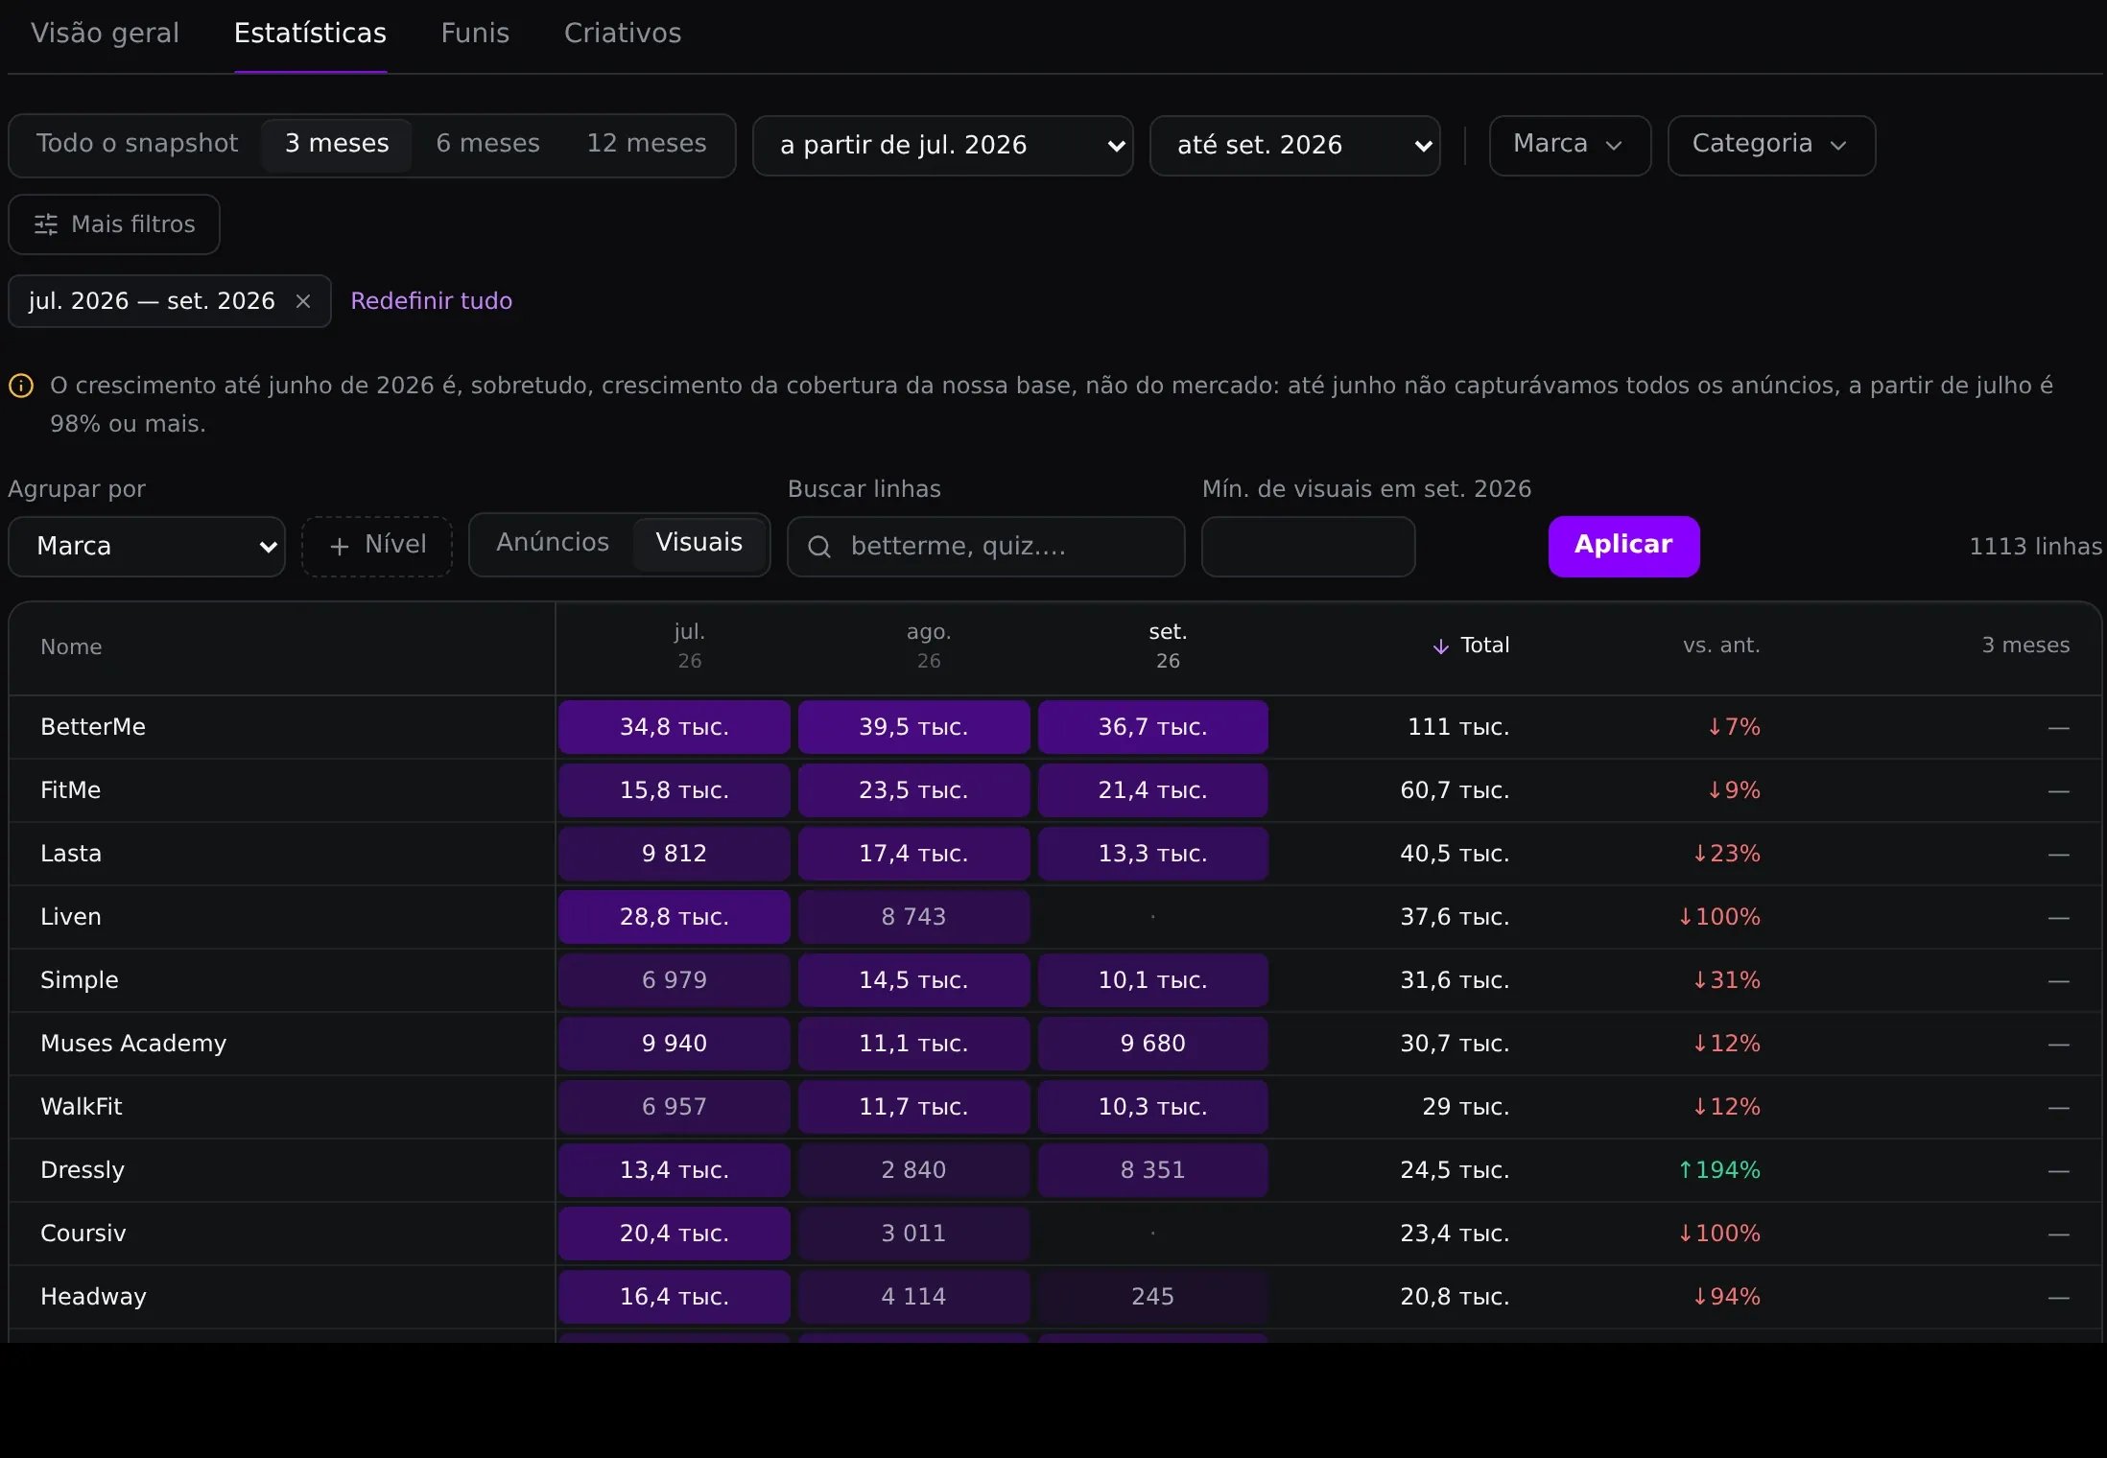Click Headway's set. cell 245
The width and height of the screenshot is (2107, 1458).
(1153, 1297)
